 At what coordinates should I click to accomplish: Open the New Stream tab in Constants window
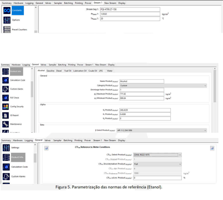tap(110, 3)
